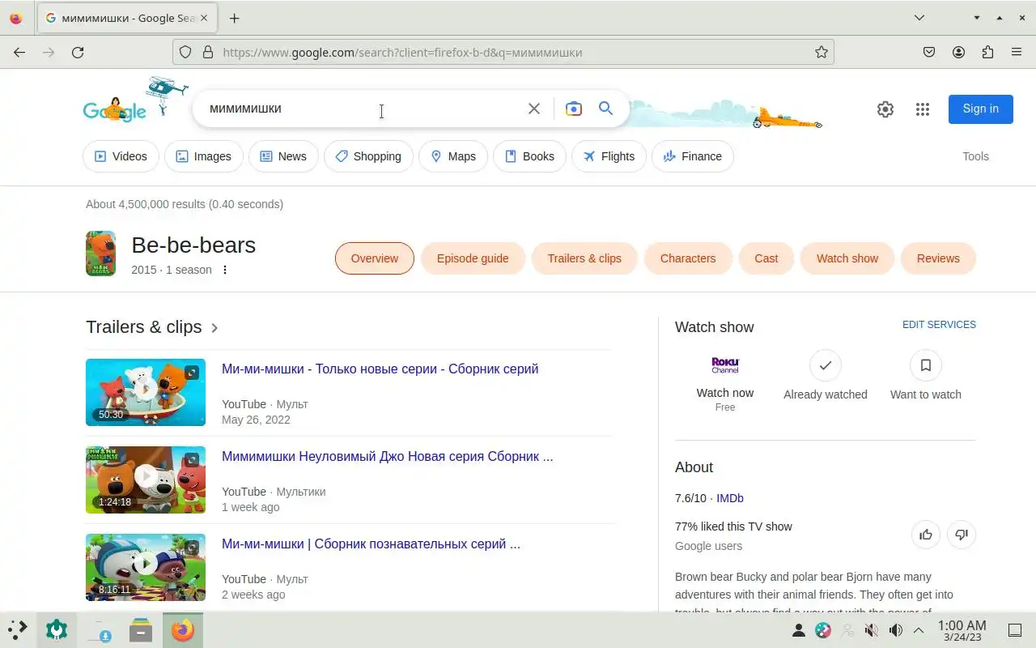Reload the page with the refresh icon
The height and width of the screenshot is (648, 1036).
78,52
